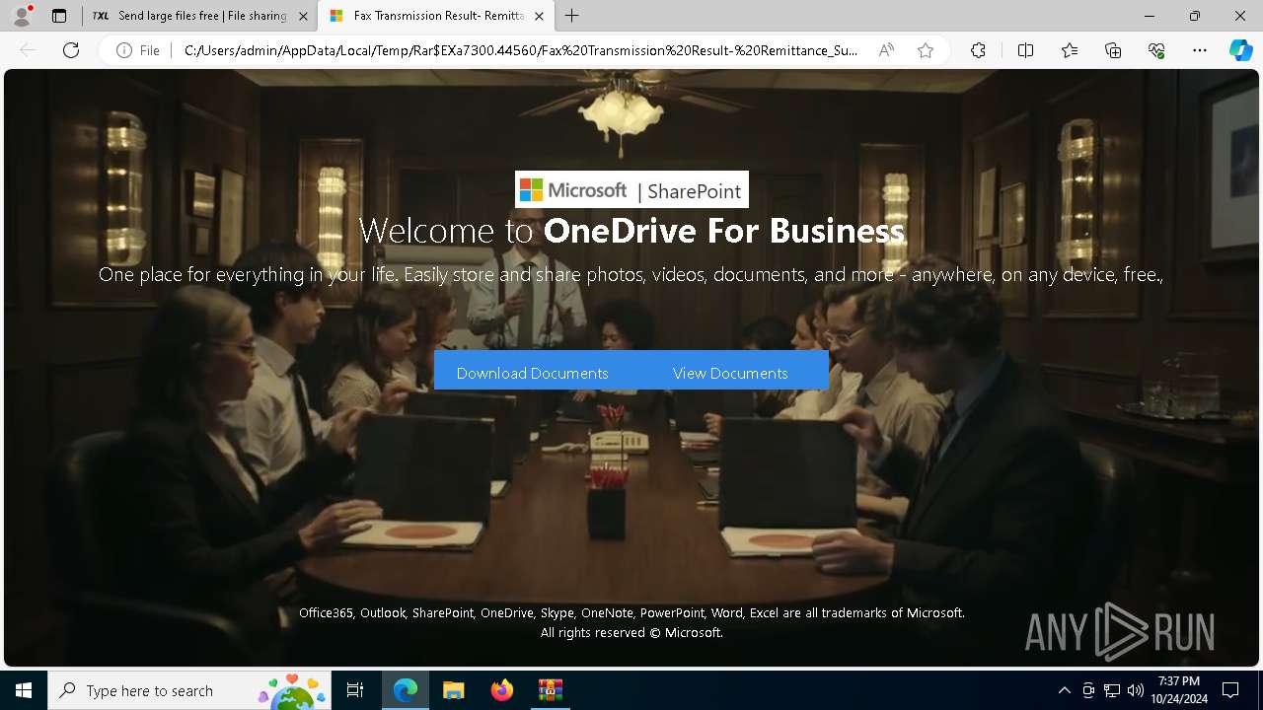
Task: Open Task View on the taskbar
Action: (355, 690)
